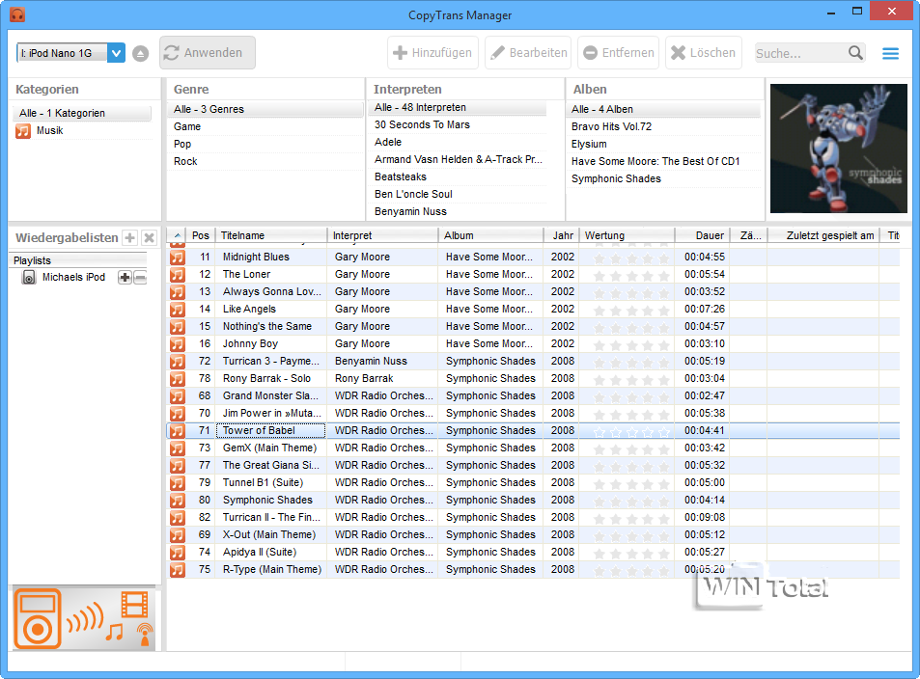Select the Musik category icon

click(x=23, y=131)
